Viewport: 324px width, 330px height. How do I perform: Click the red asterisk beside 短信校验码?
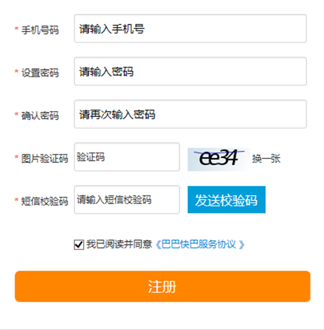pyautogui.click(x=16, y=201)
